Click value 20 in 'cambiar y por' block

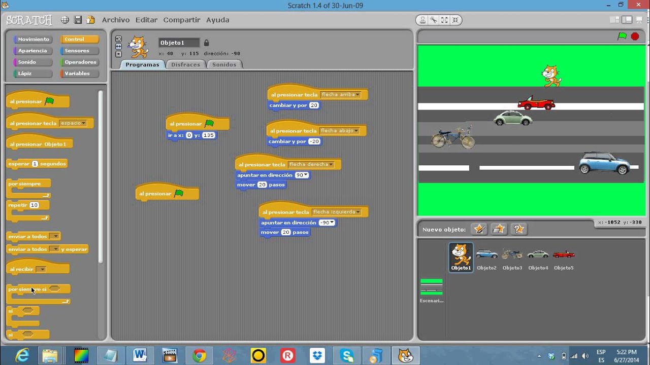[314, 105]
